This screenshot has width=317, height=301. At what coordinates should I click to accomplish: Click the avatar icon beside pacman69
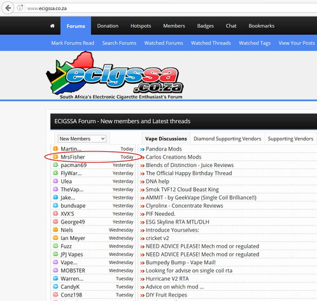coord(55,164)
